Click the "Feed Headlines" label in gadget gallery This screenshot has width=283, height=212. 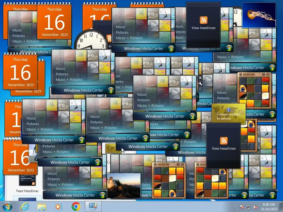coord(27,191)
